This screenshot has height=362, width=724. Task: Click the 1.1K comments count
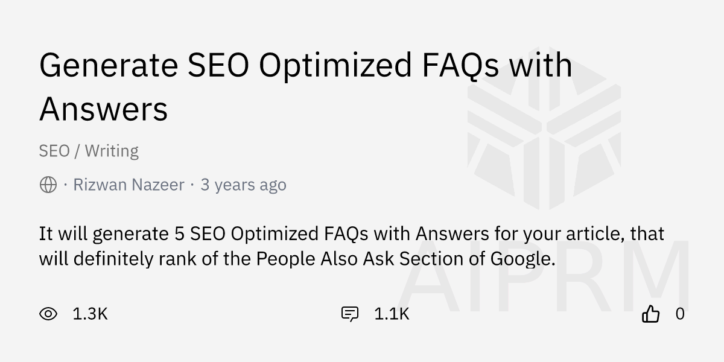pos(392,314)
